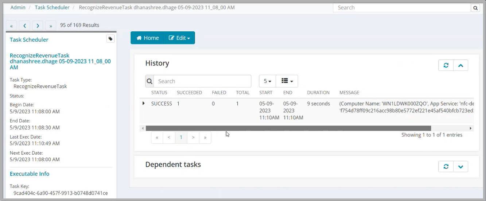The width and height of the screenshot is (486, 201).
Task: Click the History panel title
Action: click(157, 63)
